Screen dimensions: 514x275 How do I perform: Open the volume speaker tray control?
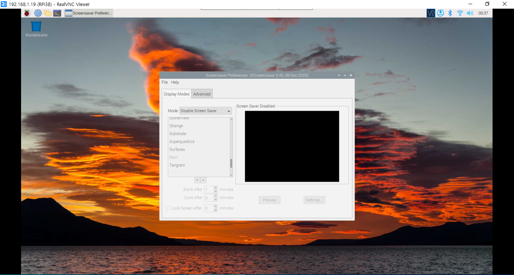[x=470, y=13]
